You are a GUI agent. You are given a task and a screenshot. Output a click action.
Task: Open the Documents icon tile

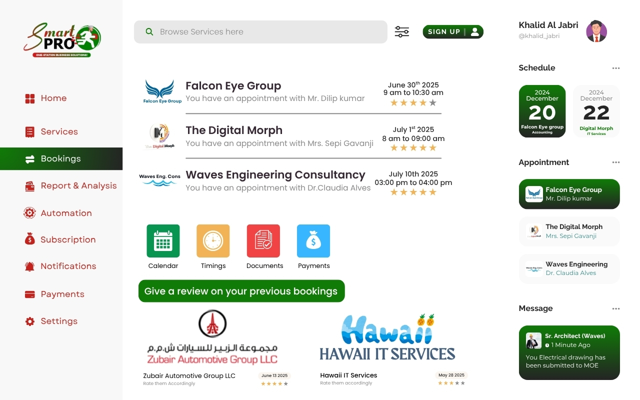263,241
